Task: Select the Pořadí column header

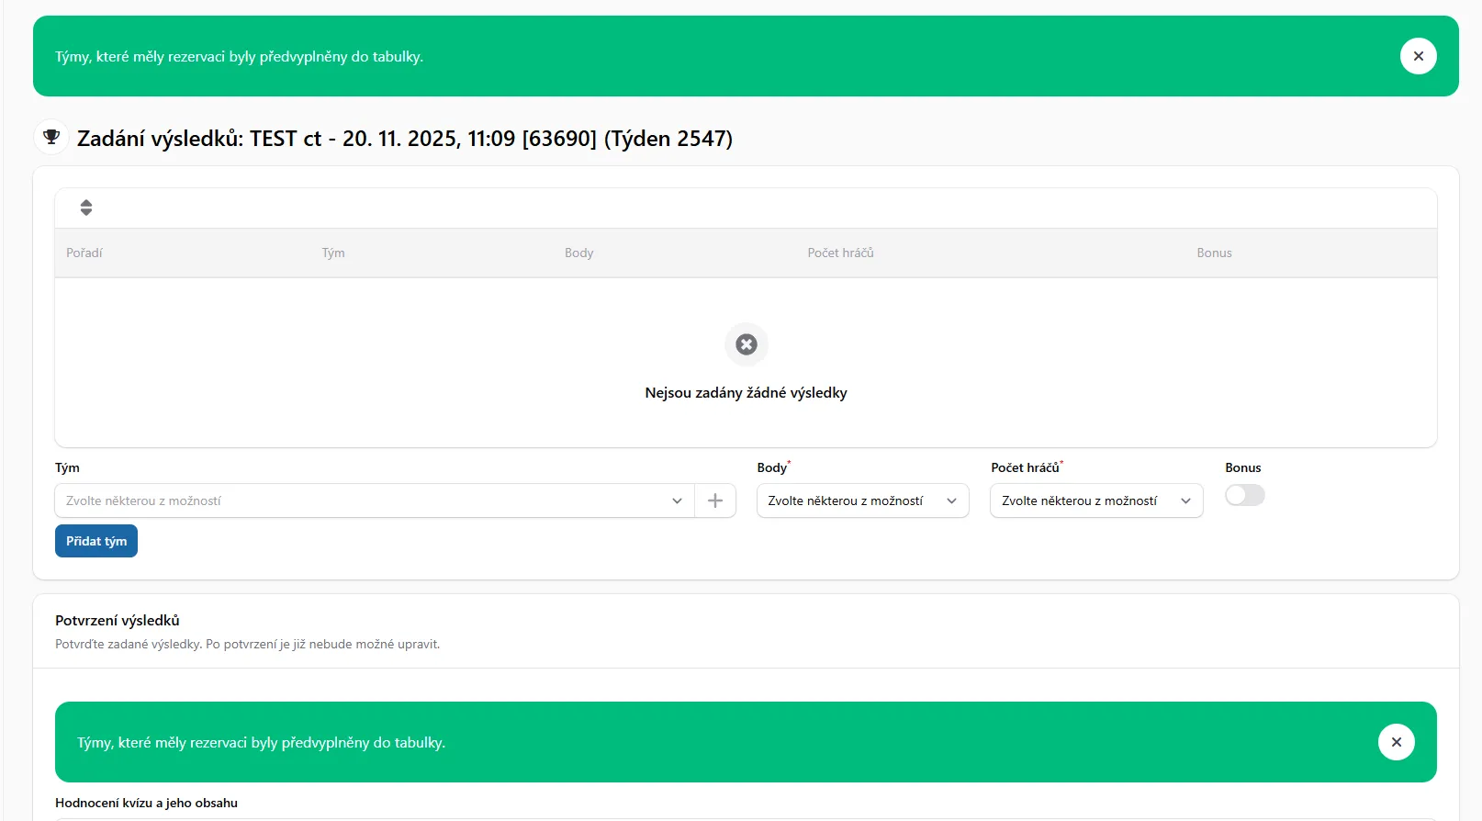Action: (84, 253)
